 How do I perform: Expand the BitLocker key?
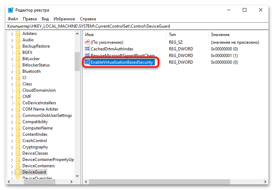pos(12,59)
